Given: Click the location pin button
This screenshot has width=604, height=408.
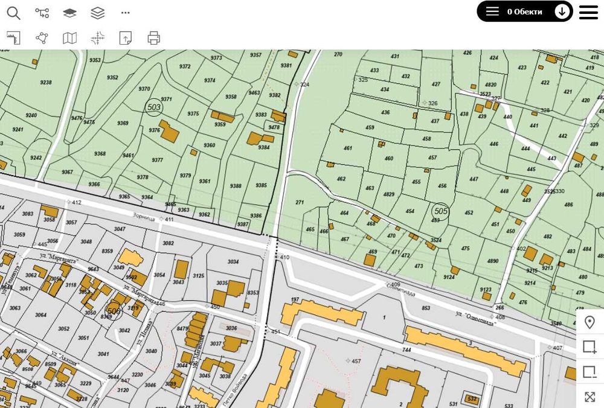Looking at the screenshot, I should point(590,322).
